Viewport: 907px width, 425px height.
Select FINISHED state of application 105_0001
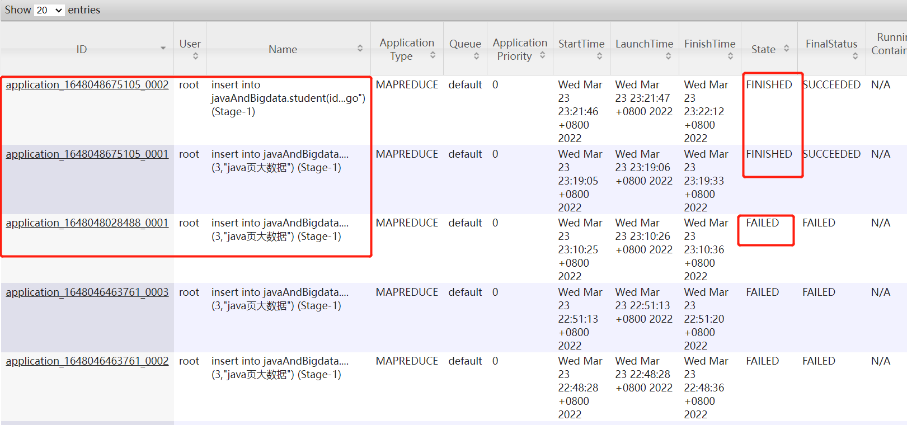(769, 154)
